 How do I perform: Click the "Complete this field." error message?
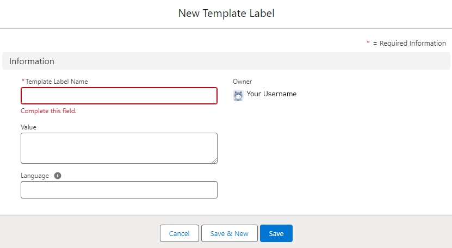(x=49, y=111)
